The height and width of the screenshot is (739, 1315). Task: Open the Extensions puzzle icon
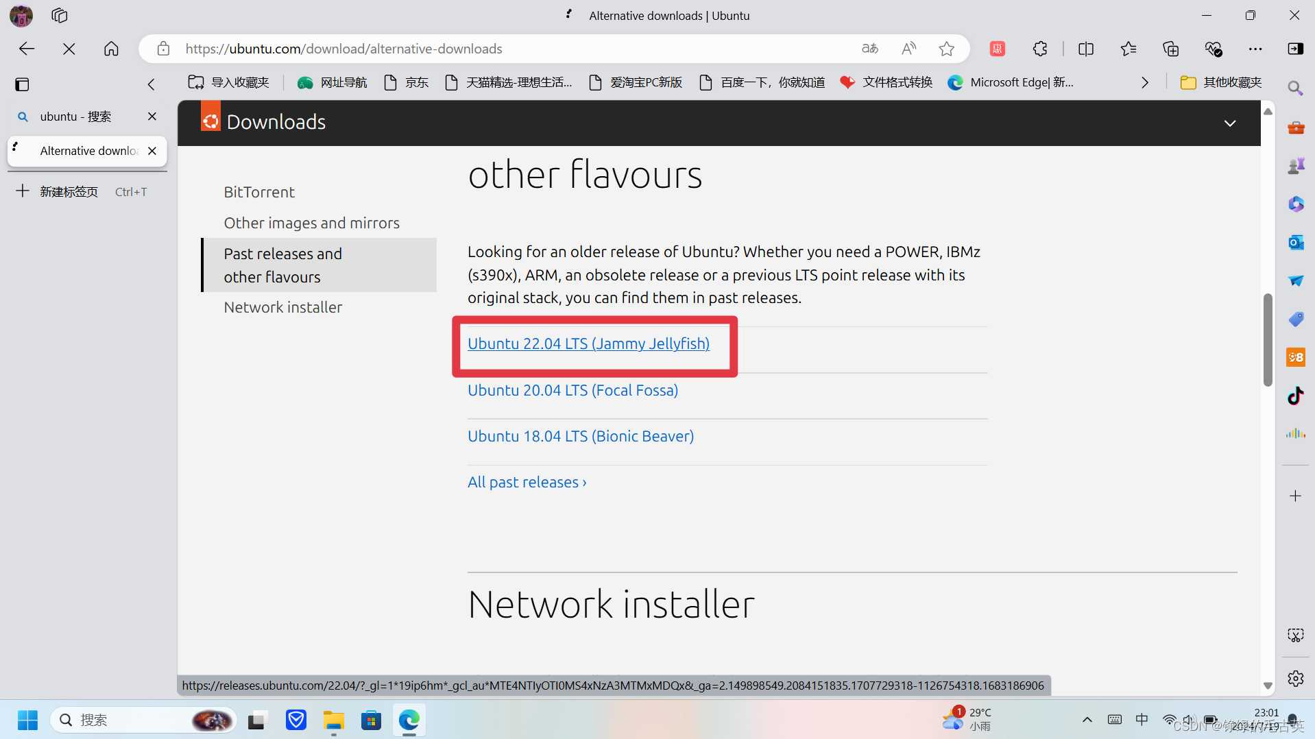(1040, 49)
